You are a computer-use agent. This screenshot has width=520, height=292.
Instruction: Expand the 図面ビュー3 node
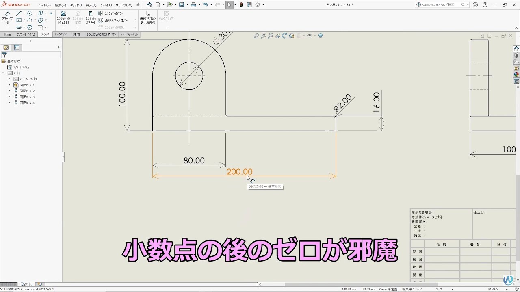(9, 97)
